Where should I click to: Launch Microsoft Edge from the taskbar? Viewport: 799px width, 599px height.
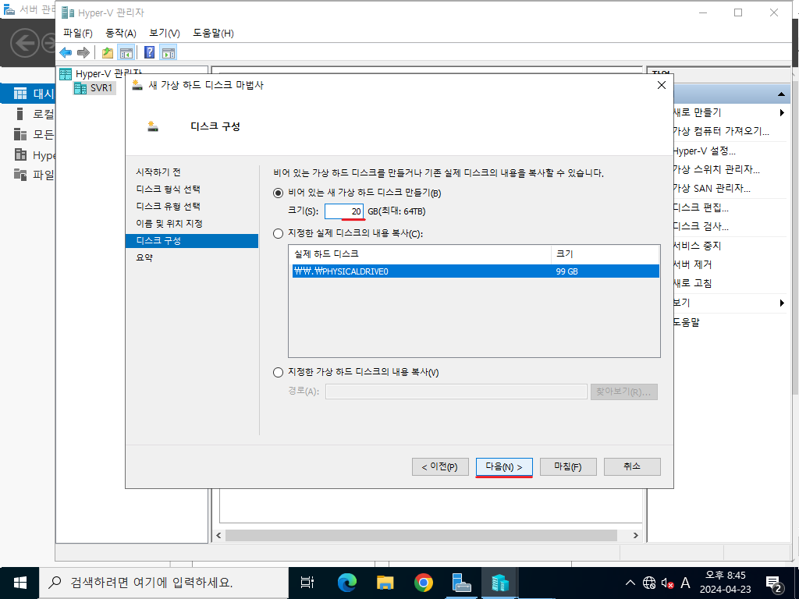click(x=347, y=583)
